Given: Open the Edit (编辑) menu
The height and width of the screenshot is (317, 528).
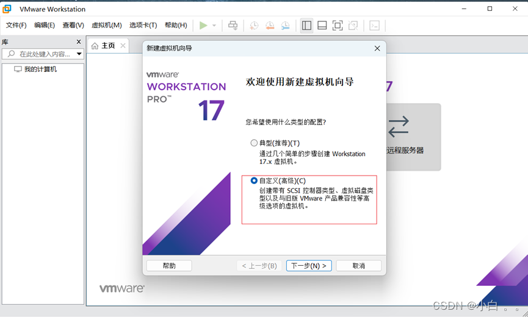Looking at the screenshot, I should click(x=45, y=26).
